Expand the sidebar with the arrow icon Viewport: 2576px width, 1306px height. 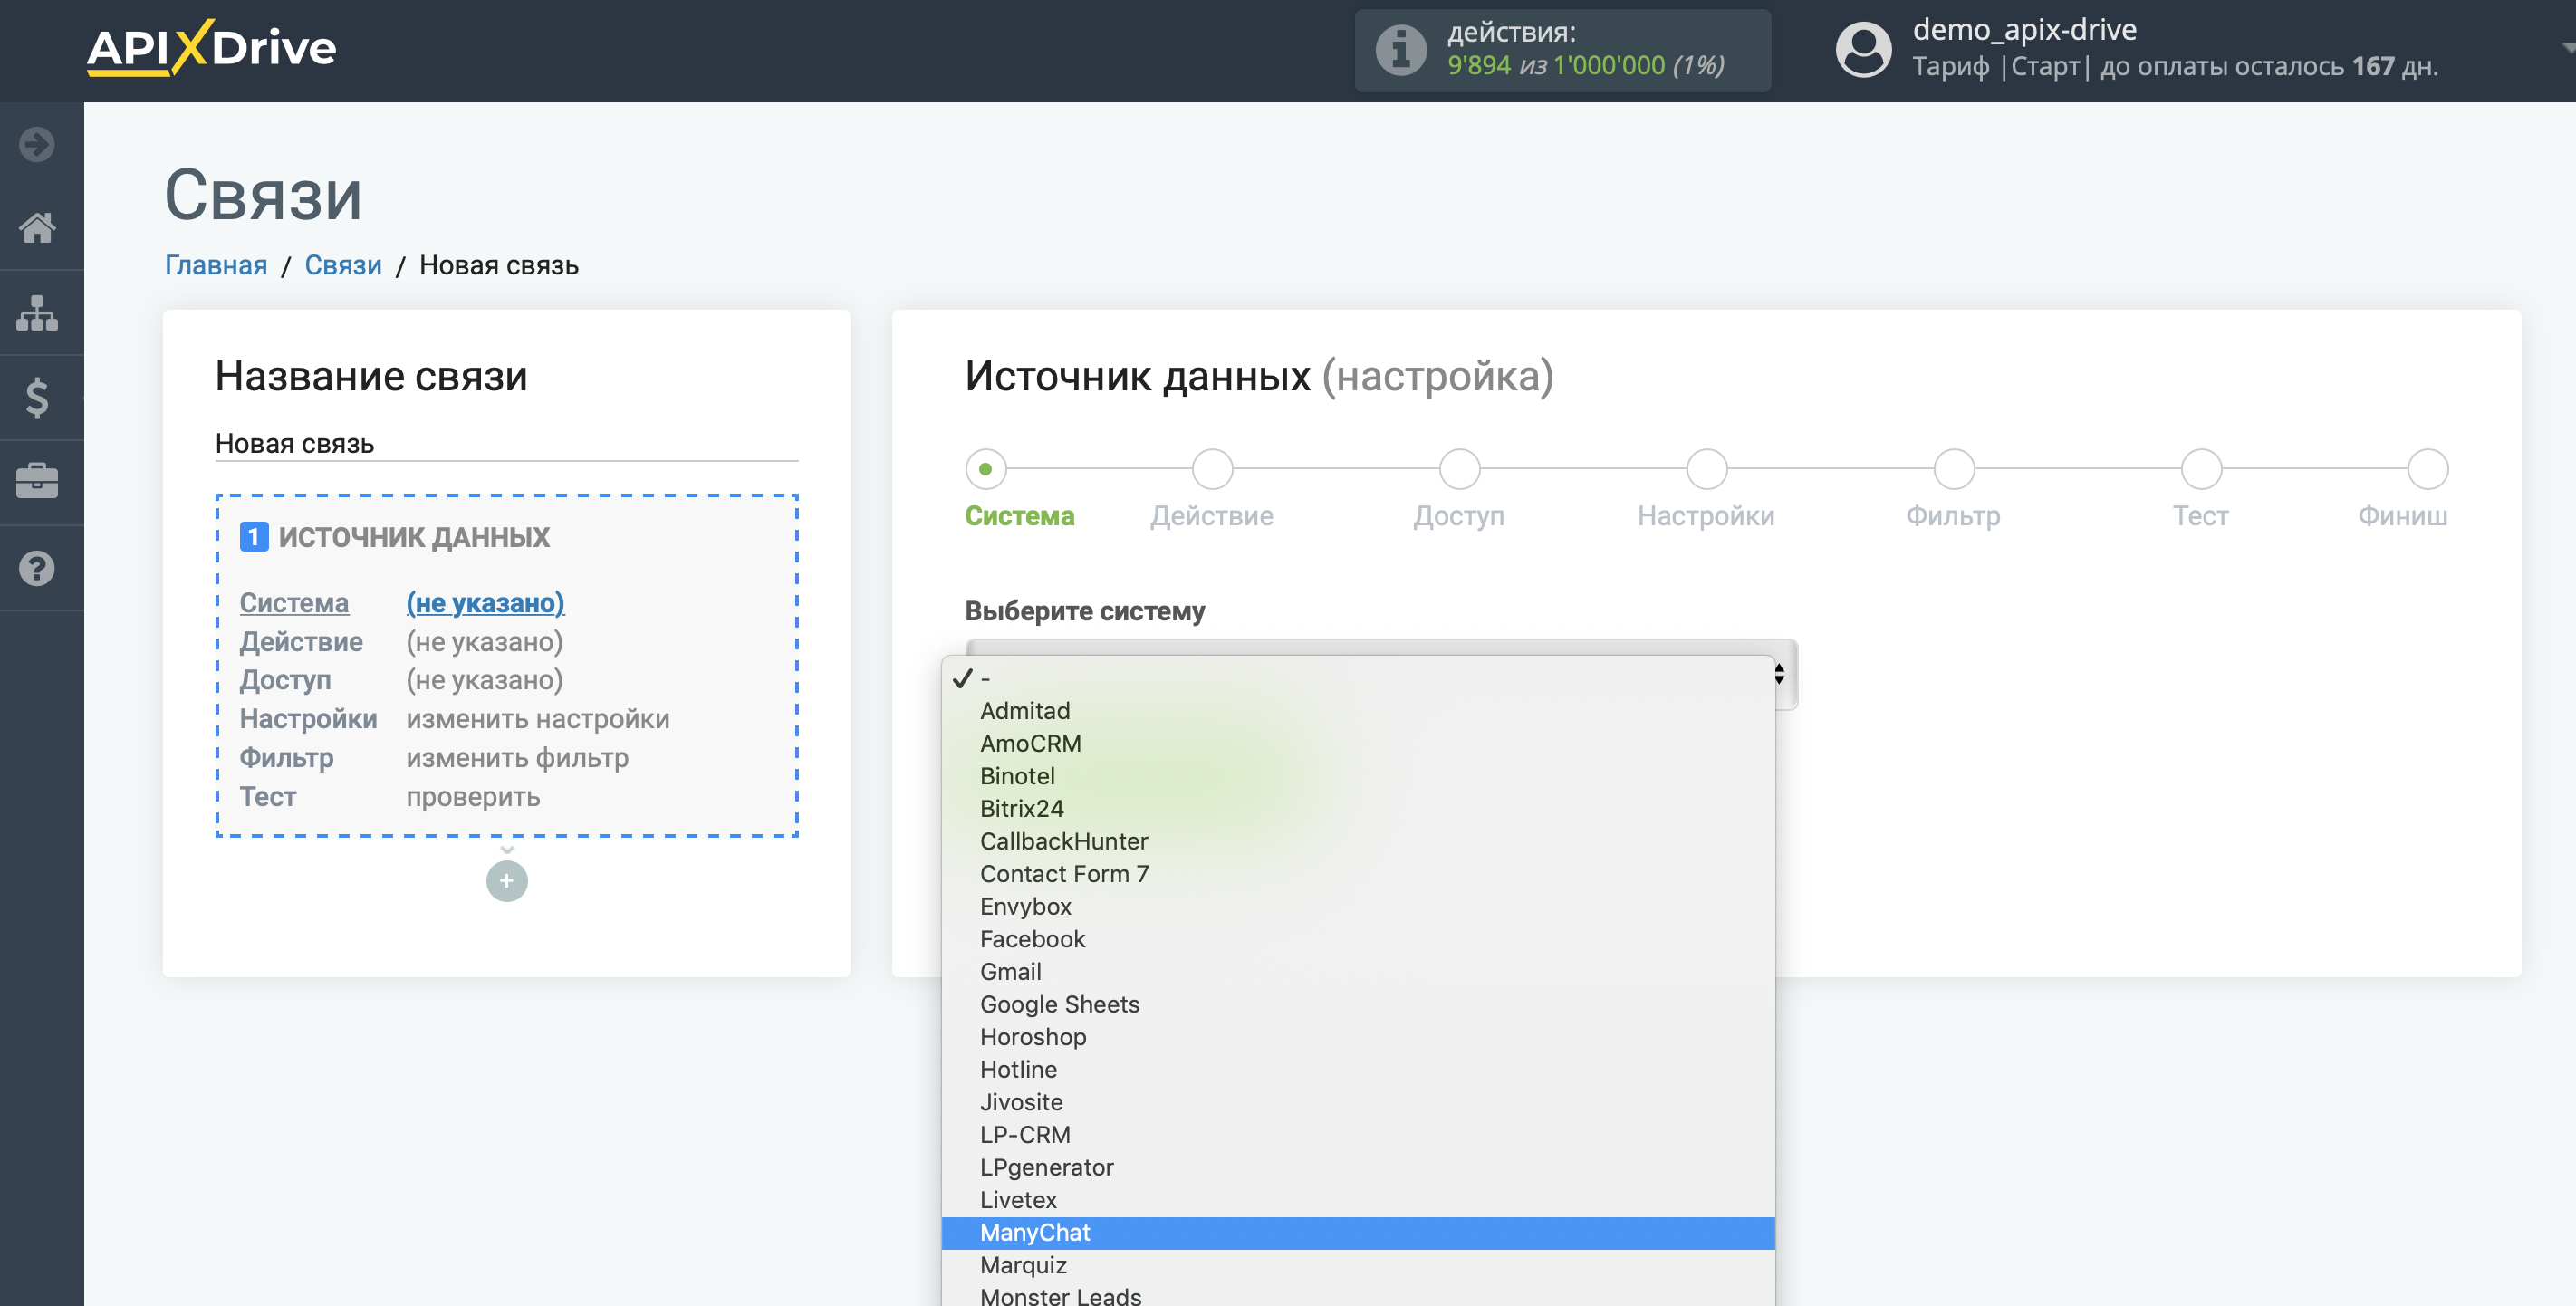coord(37,144)
